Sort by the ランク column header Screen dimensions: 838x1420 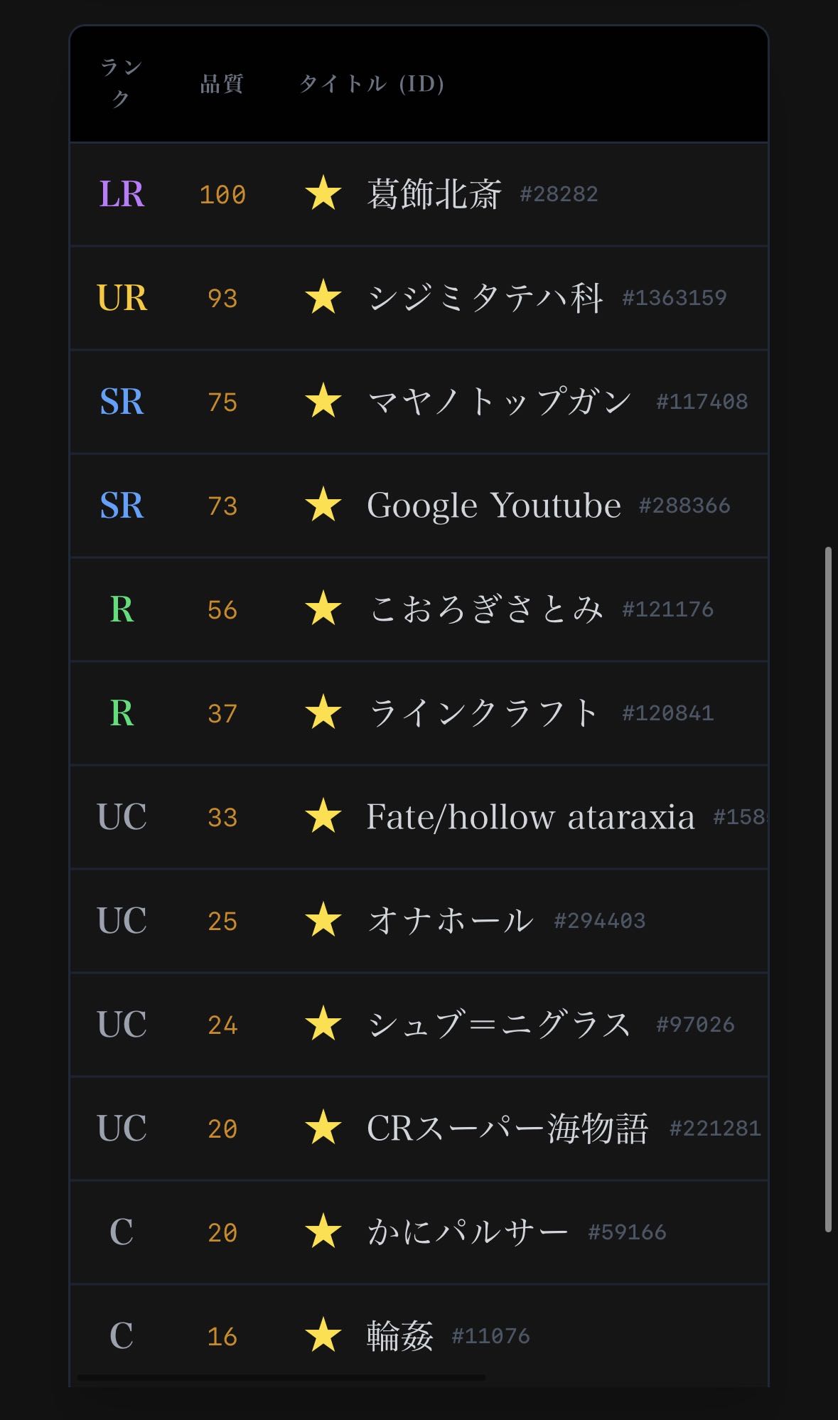pos(121,83)
